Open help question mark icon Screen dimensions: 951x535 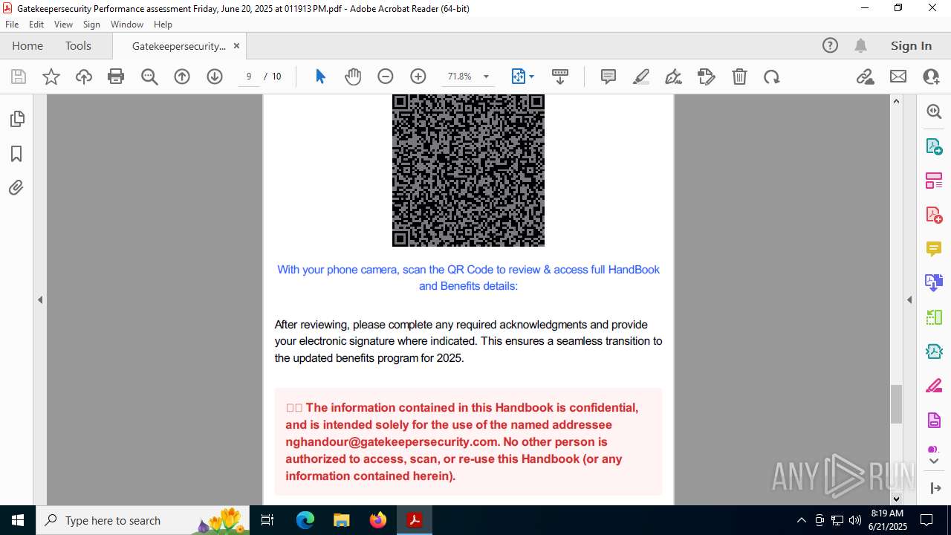[830, 45]
